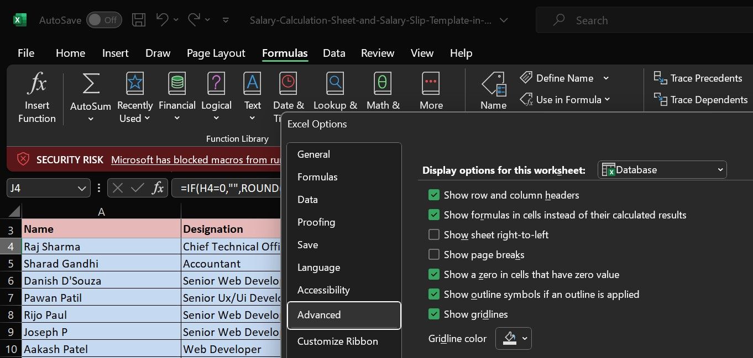Open the worksheet selector showing Database
753x358 pixels.
click(x=662, y=170)
